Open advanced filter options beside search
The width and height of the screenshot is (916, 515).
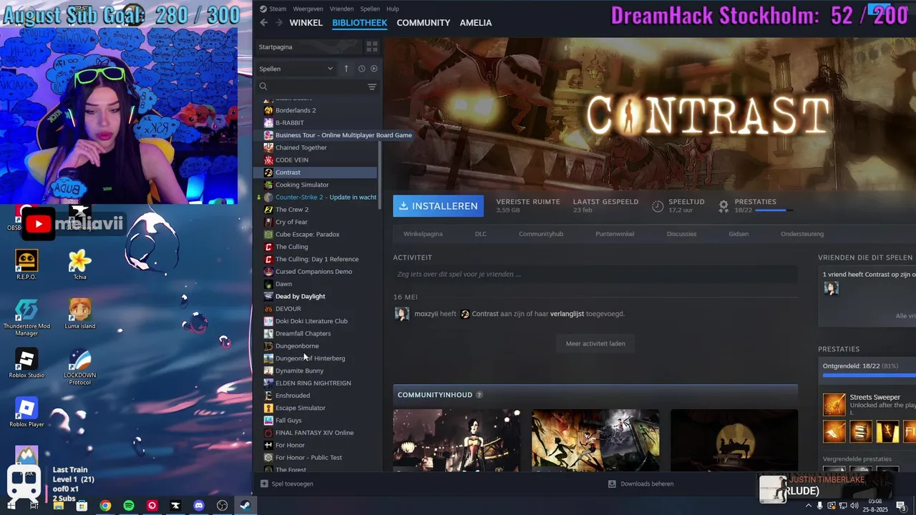(x=371, y=87)
